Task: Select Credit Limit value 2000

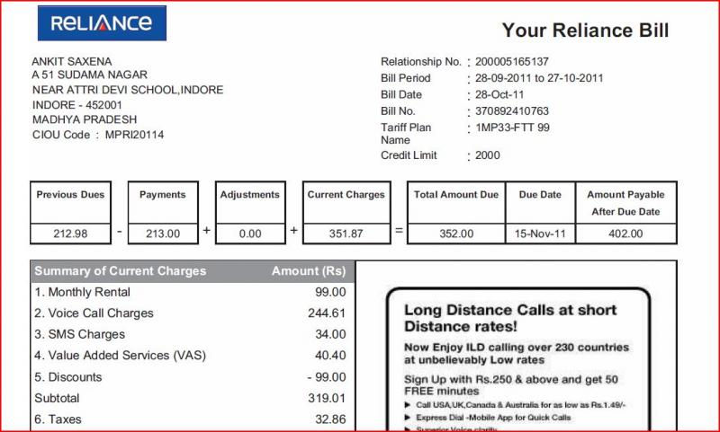Action: coord(487,155)
